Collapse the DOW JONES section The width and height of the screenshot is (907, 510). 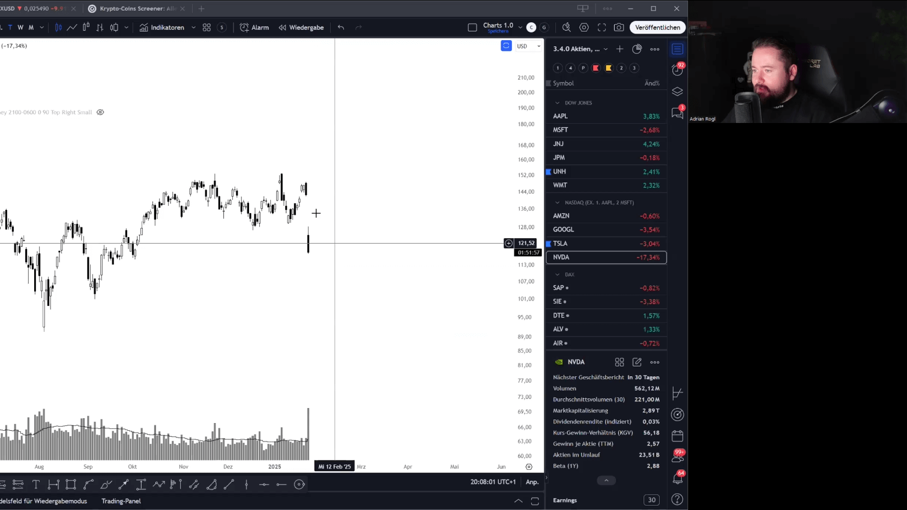pos(557,103)
